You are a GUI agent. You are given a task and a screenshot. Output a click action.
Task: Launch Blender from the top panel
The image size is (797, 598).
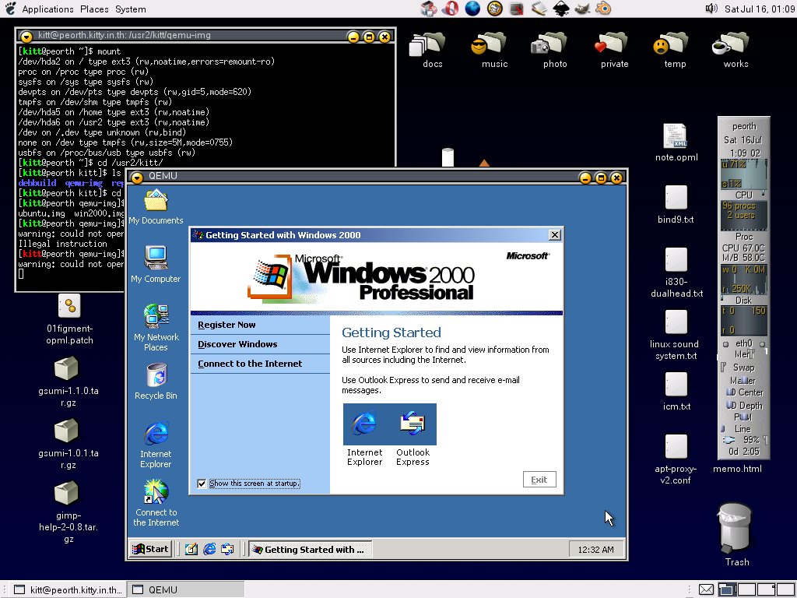pos(603,9)
